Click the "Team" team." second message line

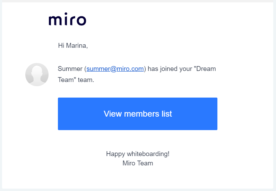[x=76, y=80]
